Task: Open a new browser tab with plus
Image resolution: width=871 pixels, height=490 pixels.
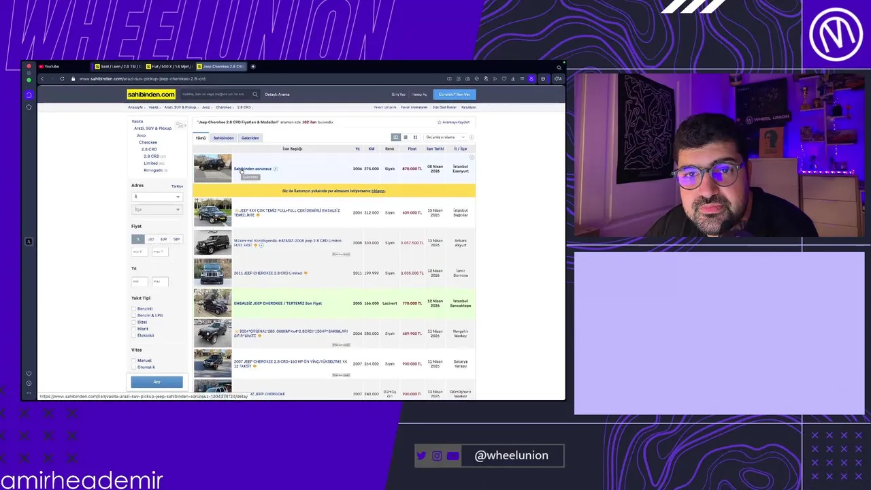Action: click(252, 67)
